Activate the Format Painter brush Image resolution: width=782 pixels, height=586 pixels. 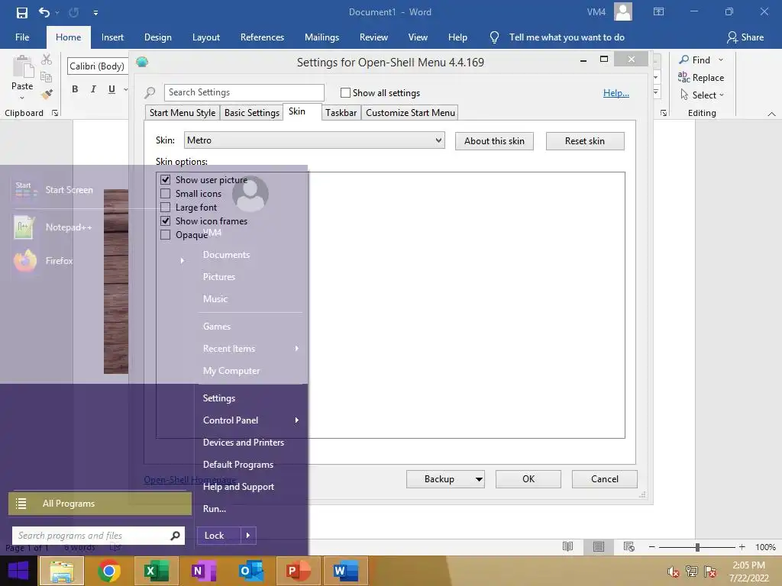tap(47, 94)
